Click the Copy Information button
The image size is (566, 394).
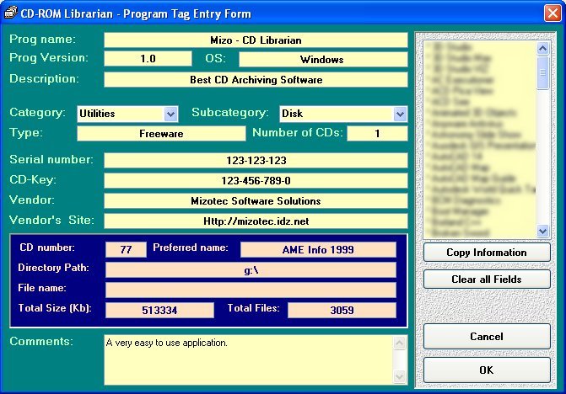click(x=487, y=252)
